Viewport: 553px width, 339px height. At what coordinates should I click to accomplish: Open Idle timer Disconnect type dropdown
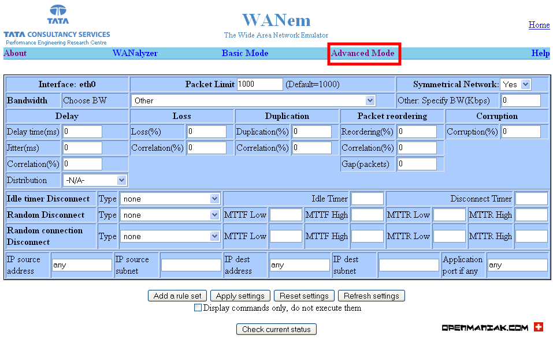tap(170, 199)
